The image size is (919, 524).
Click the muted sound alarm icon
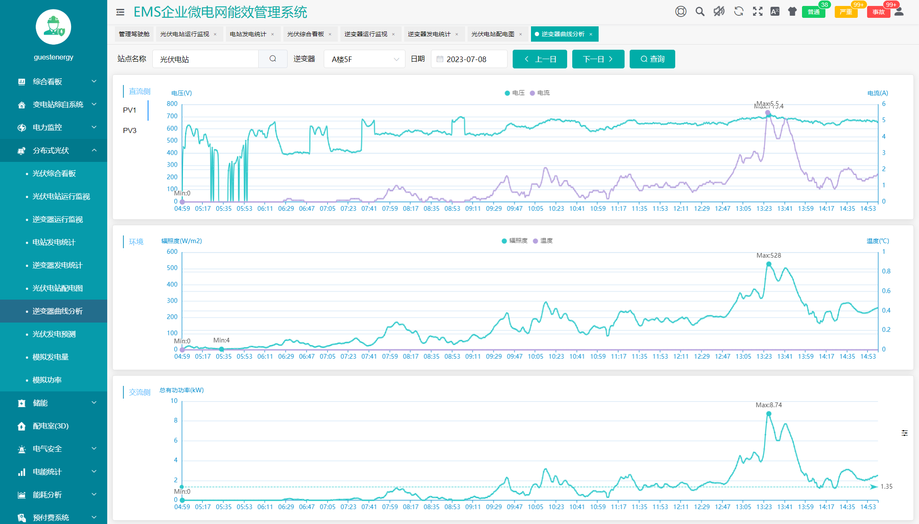[719, 11]
